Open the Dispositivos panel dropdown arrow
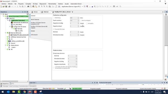 pyautogui.click(x=23, y=12)
